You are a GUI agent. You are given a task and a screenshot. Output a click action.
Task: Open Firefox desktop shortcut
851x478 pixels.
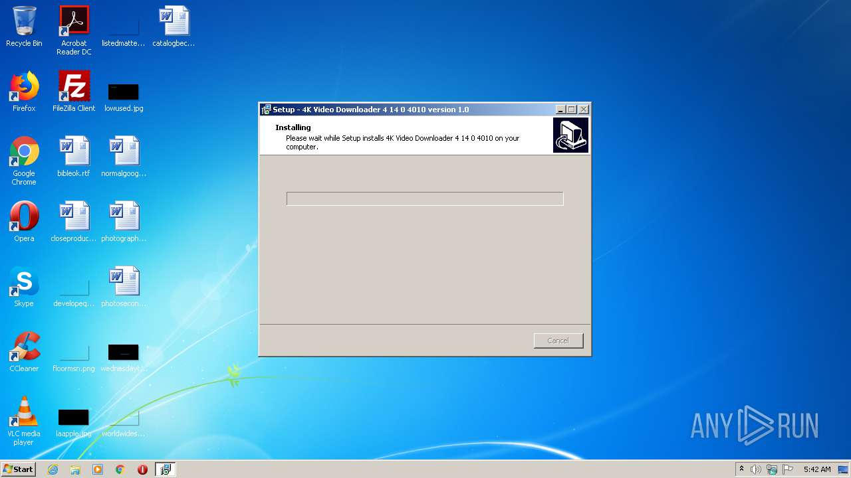(24, 92)
